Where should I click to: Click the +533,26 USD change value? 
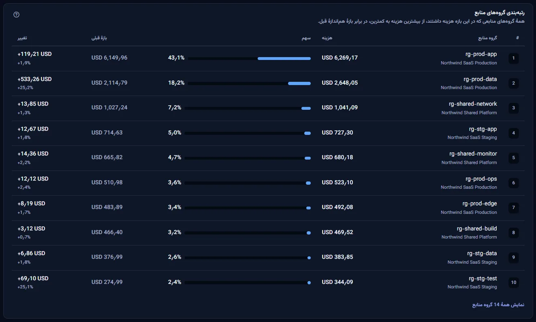click(x=34, y=79)
